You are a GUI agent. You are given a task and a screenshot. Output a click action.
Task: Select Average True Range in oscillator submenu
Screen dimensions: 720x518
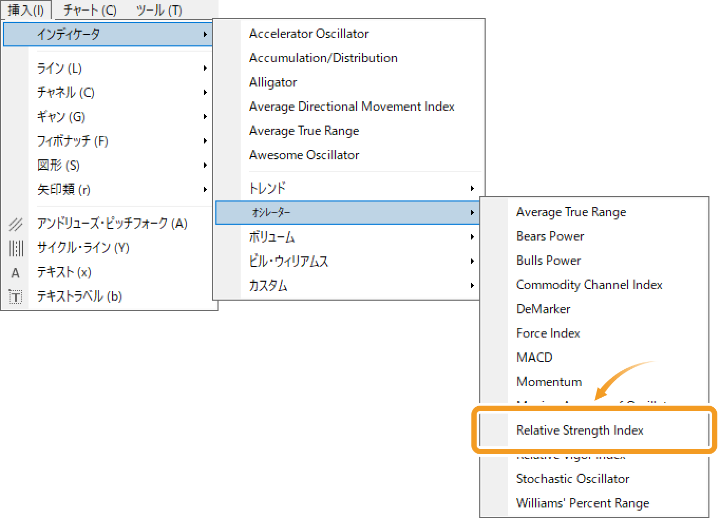(571, 212)
